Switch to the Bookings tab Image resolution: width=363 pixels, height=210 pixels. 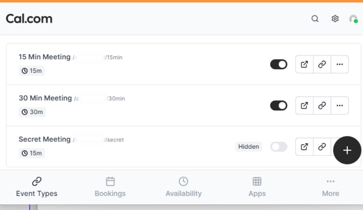110,187
